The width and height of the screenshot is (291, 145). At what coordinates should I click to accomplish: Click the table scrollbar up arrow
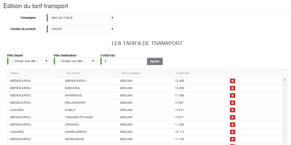pos(284,80)
